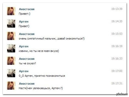129x97 pixels.
Task: Click the Анастасия name link at 19:15:53
Action: point(27,34)
